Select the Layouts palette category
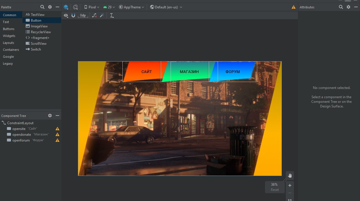The height and width of the screenshot is (201, 360). click(11, 43)
